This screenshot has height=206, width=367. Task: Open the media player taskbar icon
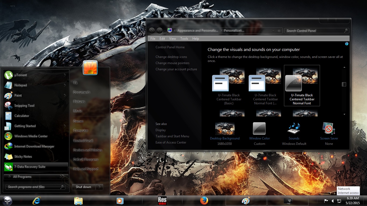click(x=120, y=201)
